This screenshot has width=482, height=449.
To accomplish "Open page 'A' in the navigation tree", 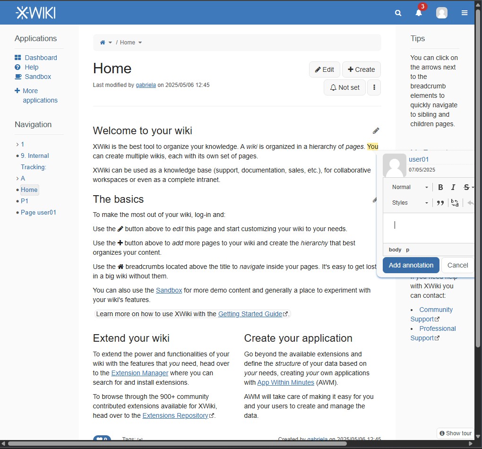I will tap(23, 178).
